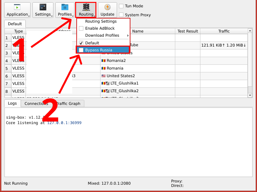Open the Settings dropdown arrow

(x=52, y=16)
